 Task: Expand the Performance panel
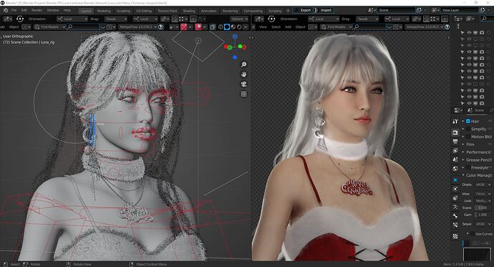click(x=478, y=152)
